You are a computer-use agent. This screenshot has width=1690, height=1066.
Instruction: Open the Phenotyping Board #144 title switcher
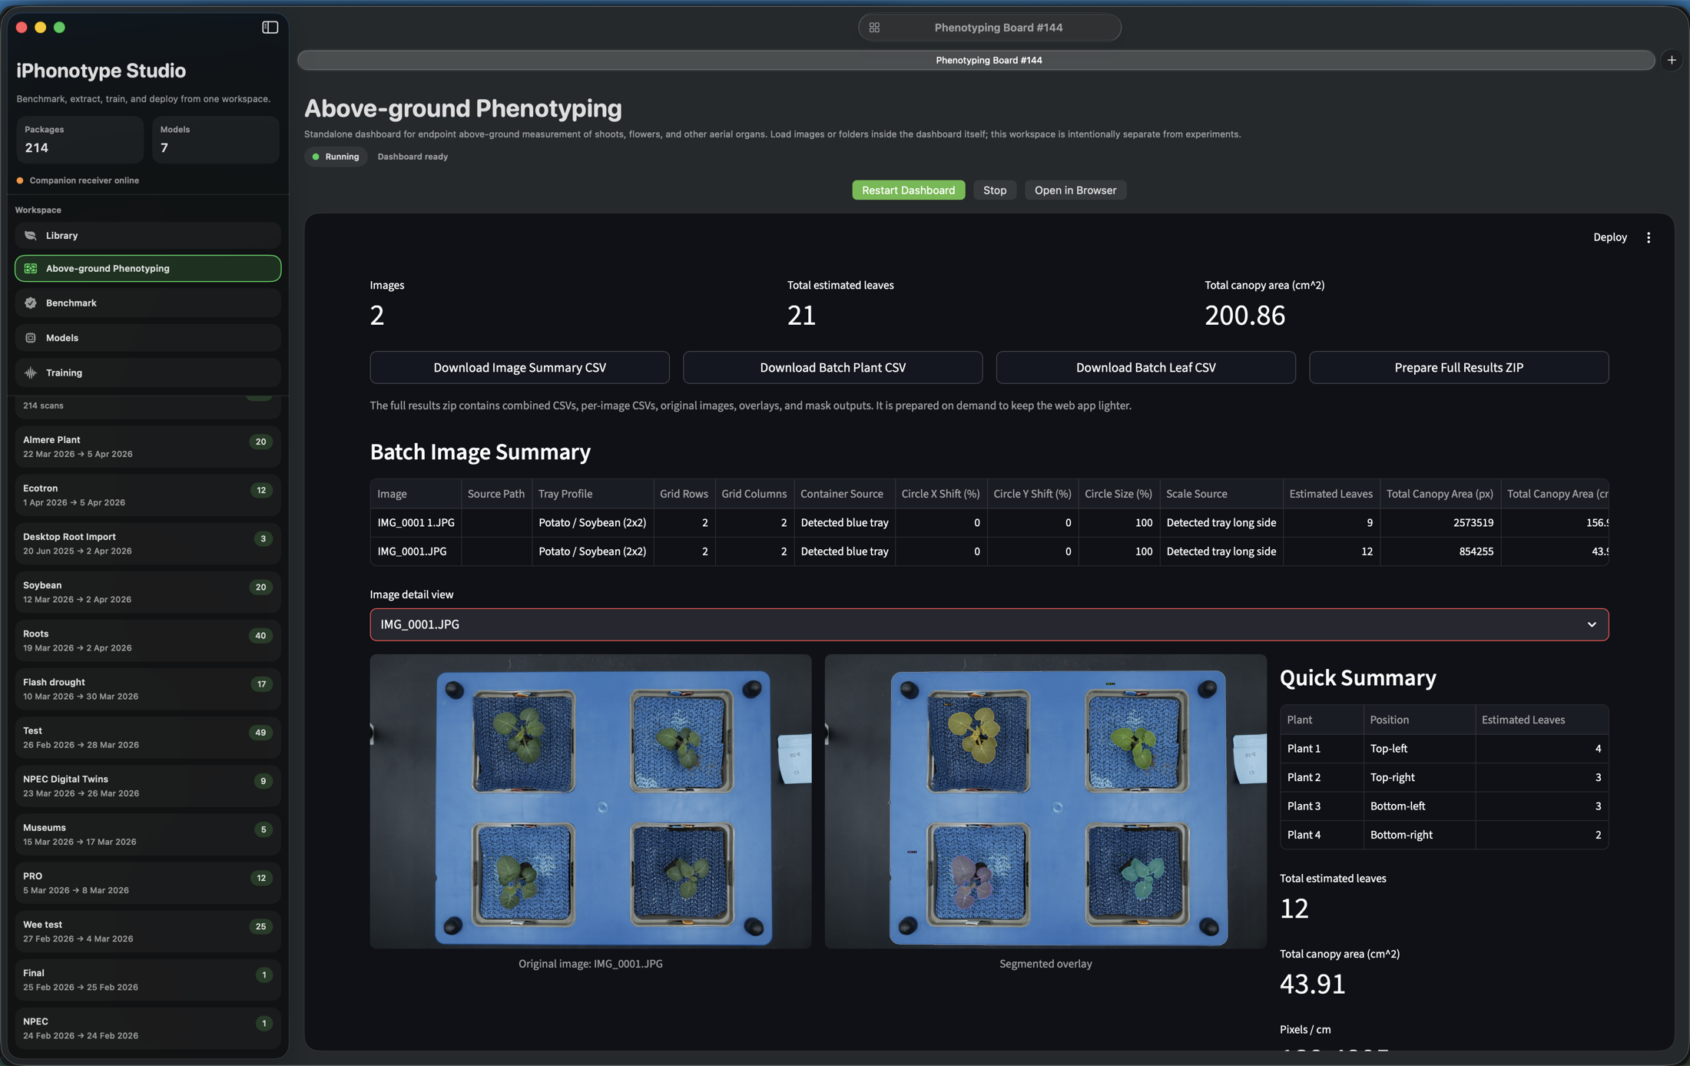tap(989, 27)
